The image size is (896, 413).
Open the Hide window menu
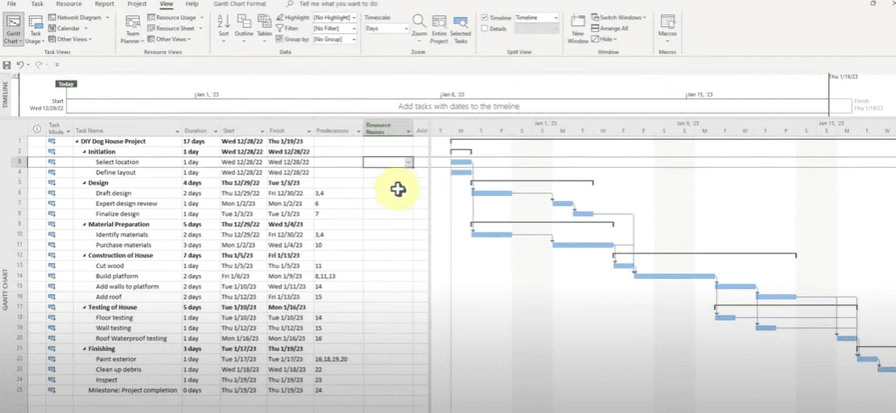(x=604, y=39)
